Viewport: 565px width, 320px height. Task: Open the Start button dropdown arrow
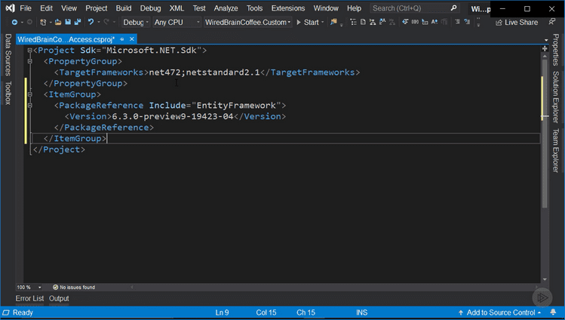pos(323,23)
